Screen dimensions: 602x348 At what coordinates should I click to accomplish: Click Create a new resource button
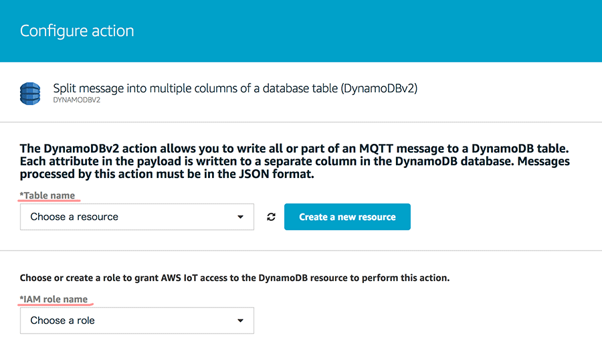tap(347, 217)
